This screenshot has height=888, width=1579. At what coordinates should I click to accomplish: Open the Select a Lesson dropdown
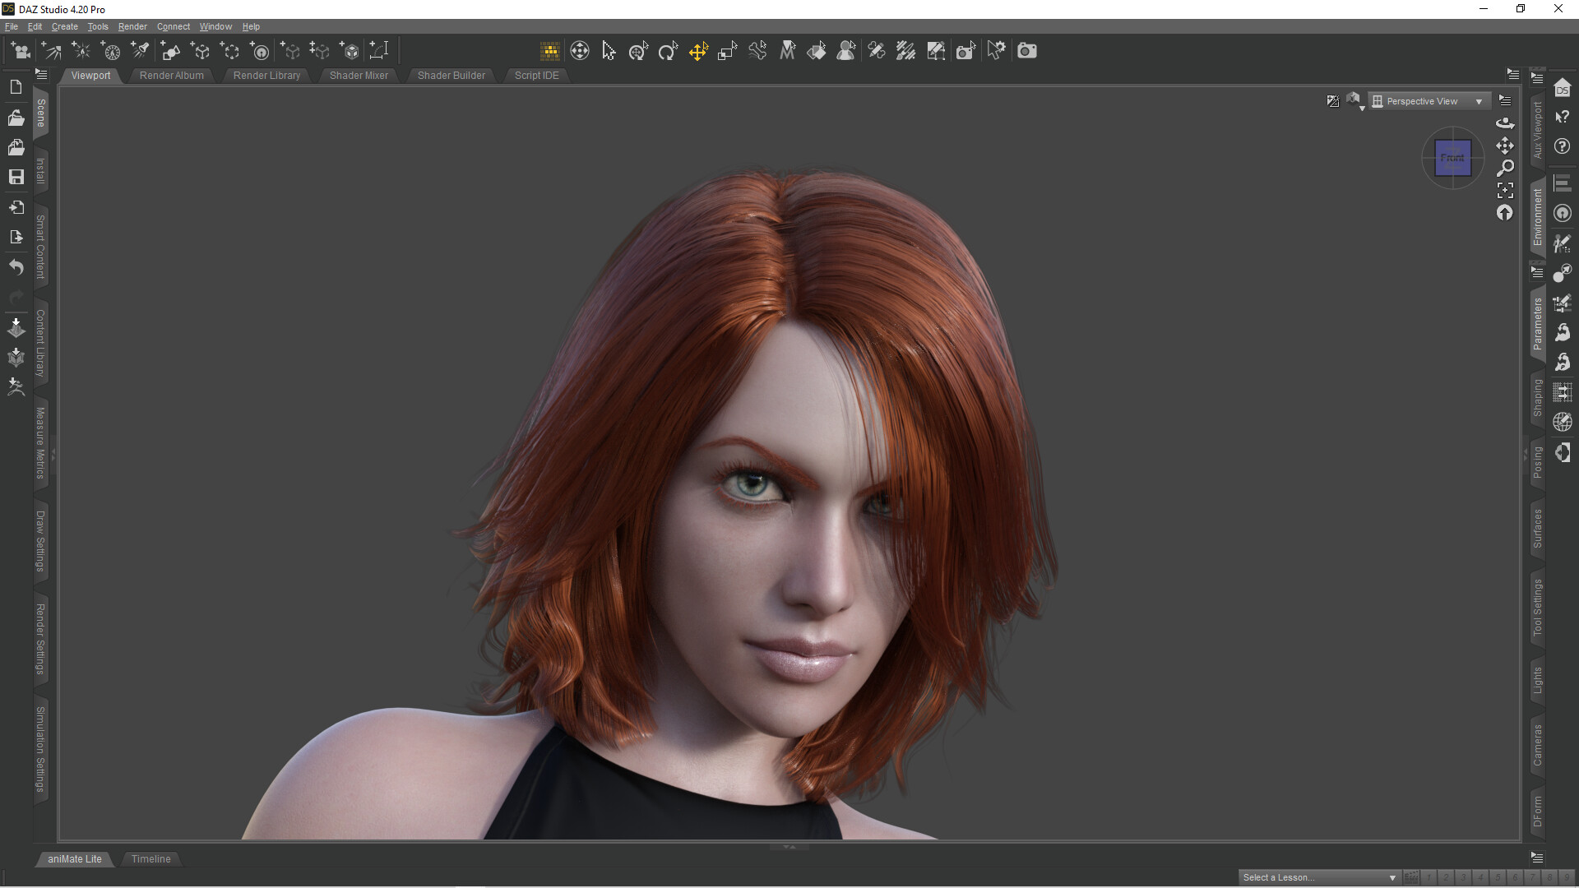point(1318,877)
